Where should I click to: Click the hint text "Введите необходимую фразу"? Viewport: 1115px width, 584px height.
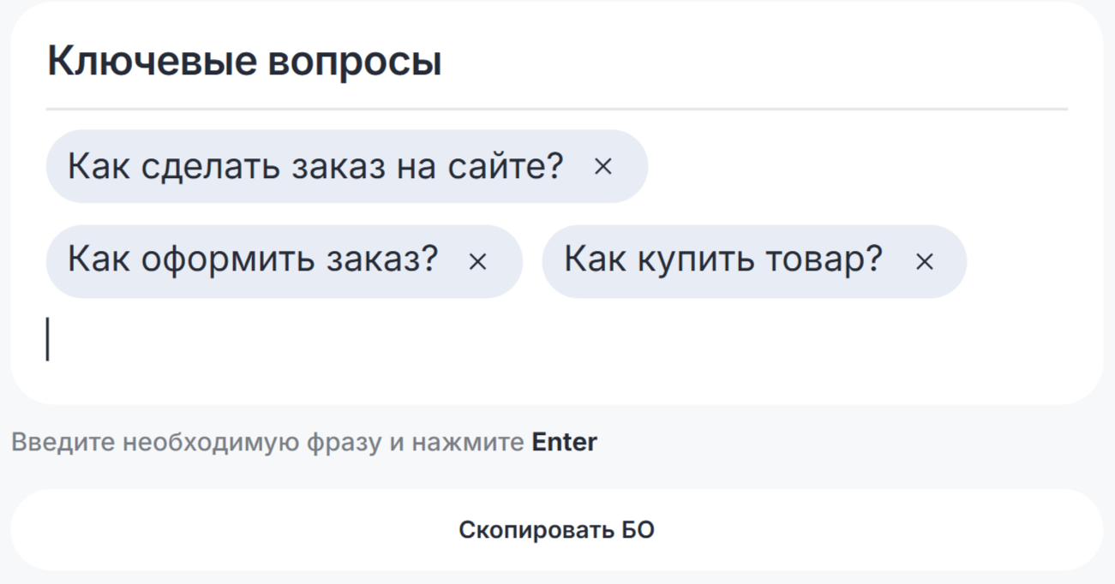click(195, 443)
